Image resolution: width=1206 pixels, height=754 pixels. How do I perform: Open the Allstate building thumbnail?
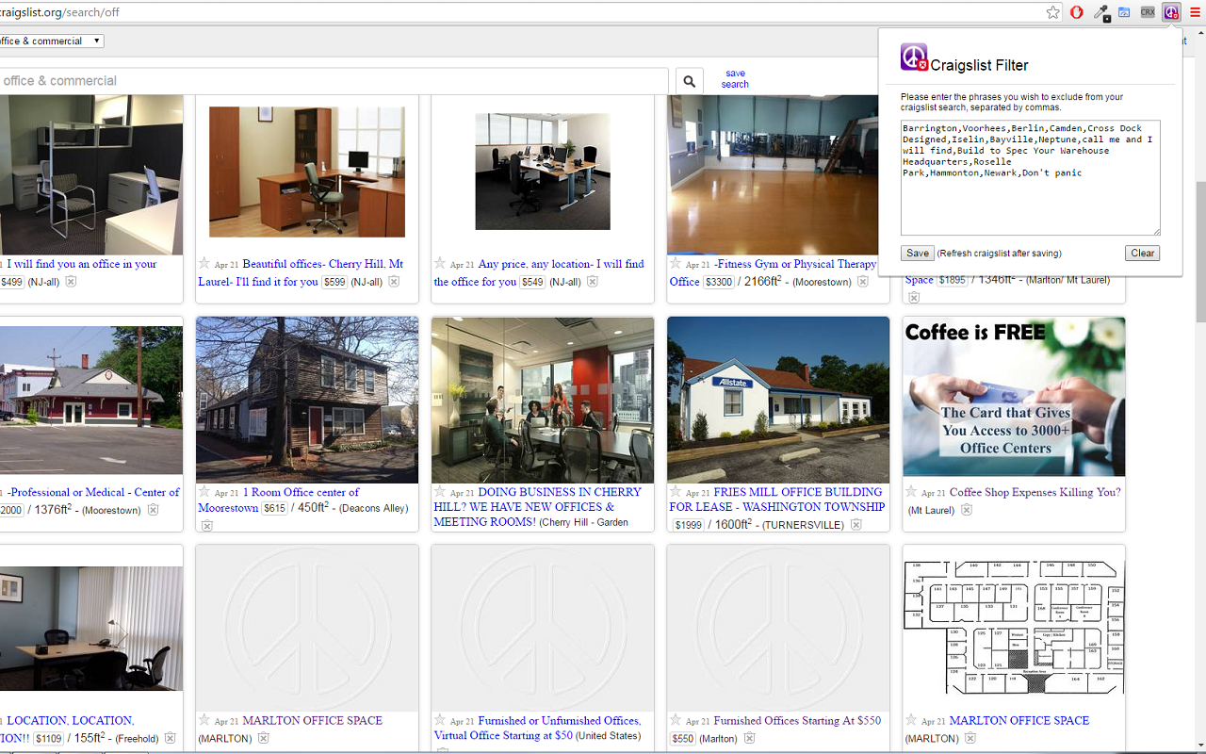778,401
